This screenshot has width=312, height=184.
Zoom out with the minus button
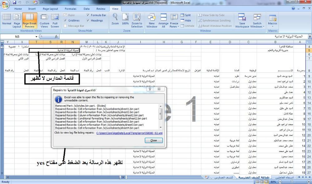tap(280, 182)
